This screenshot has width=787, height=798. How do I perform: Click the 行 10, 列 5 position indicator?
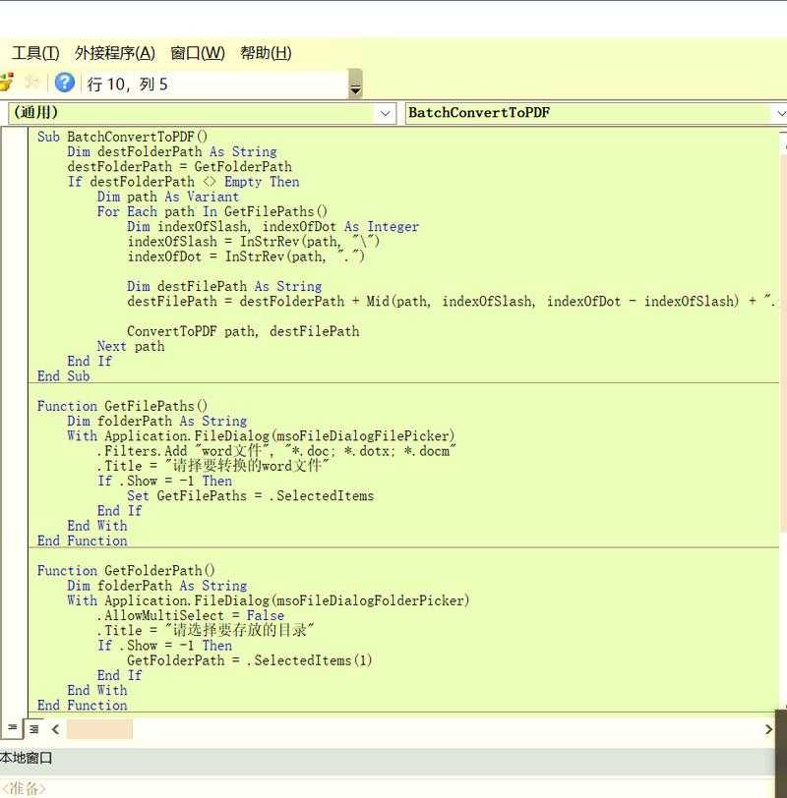pos(128,85)
